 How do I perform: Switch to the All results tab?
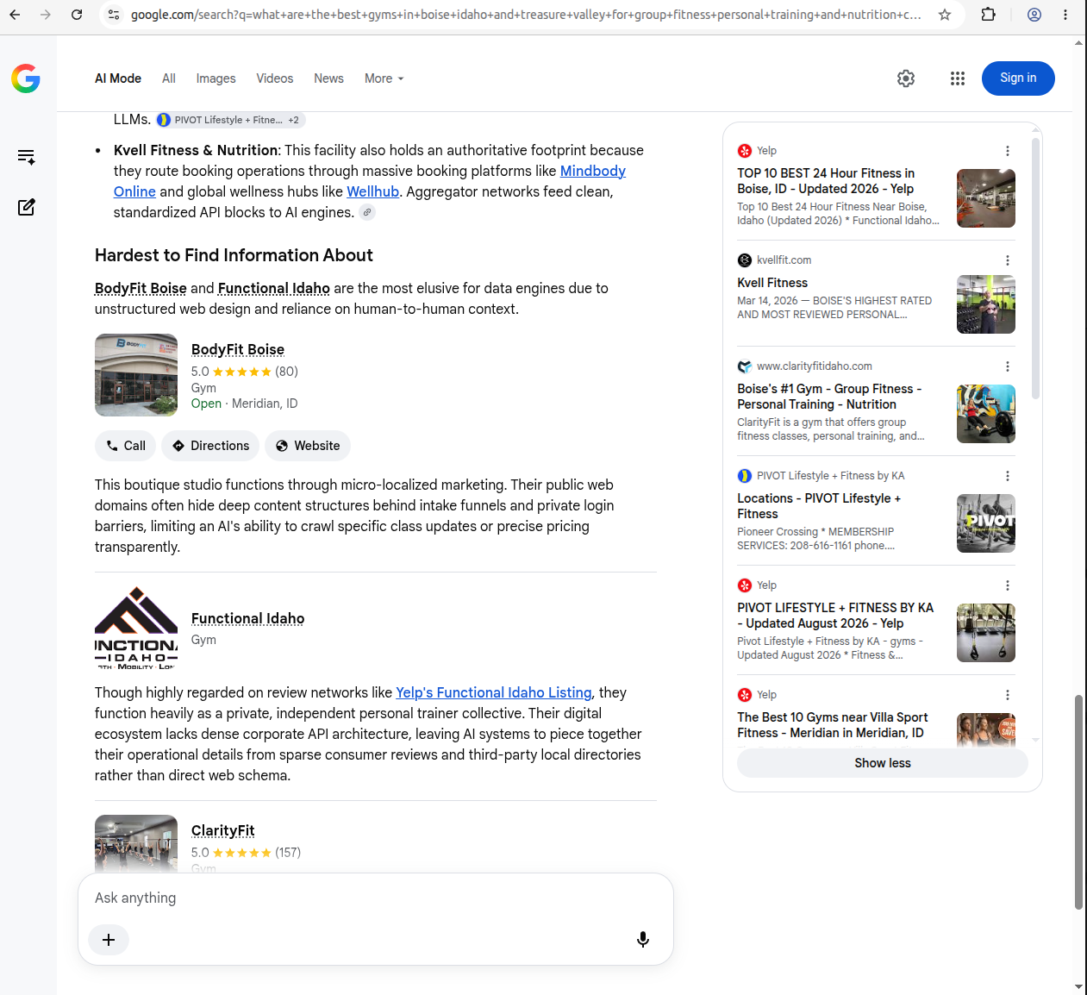point(169,78)
